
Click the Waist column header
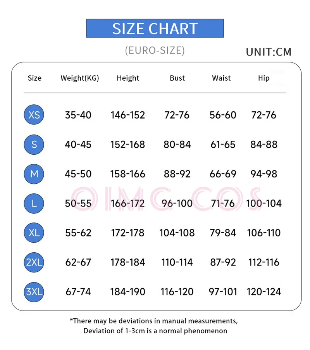point(221,78)
